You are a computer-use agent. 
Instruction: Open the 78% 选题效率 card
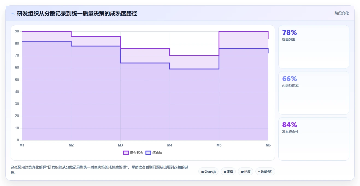(x=314, y=47)
